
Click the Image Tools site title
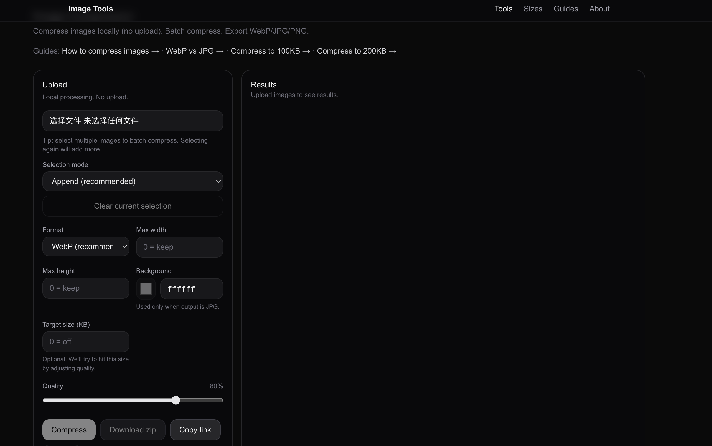(x=90, y=9)
